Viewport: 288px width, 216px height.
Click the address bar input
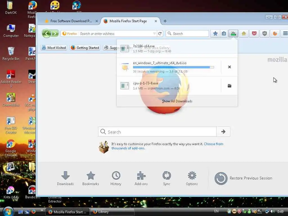click(116, 34)
